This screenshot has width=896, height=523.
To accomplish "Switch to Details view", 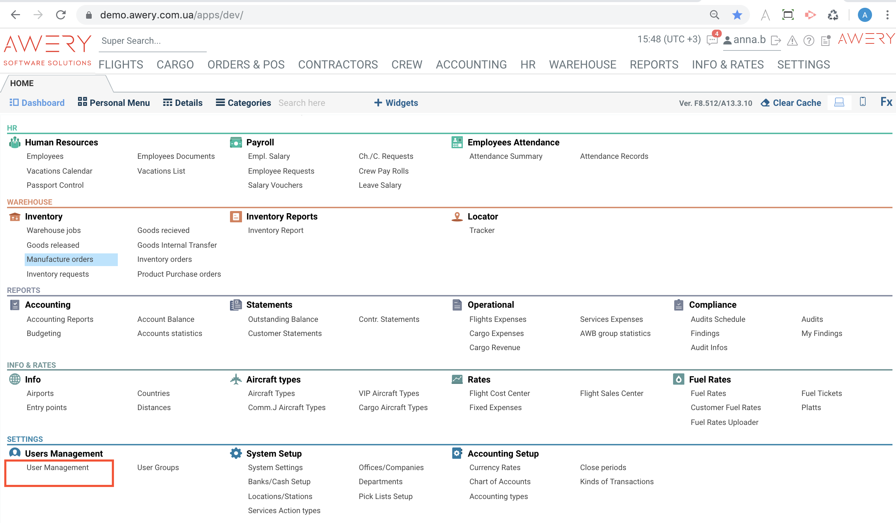I will pyautogui.click(x=183, y=103).
